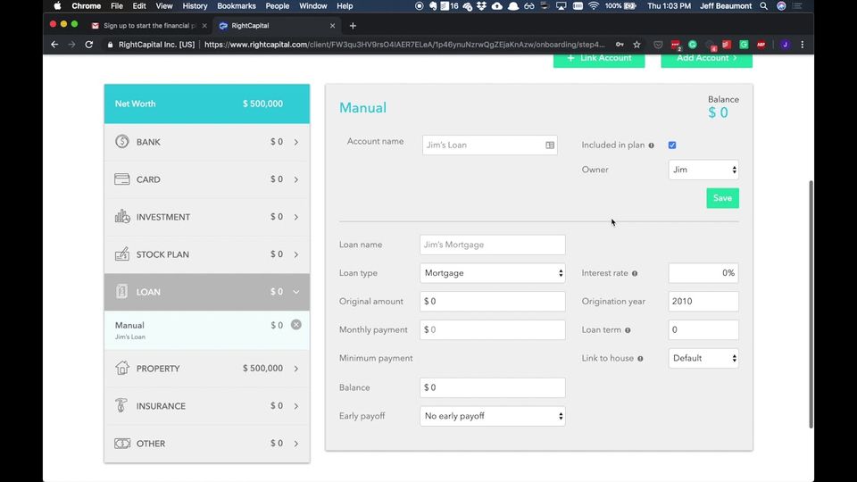The height and width of the screenshot is (482, 857).
Task: Click the Link Account button
Action: point(599,60)
